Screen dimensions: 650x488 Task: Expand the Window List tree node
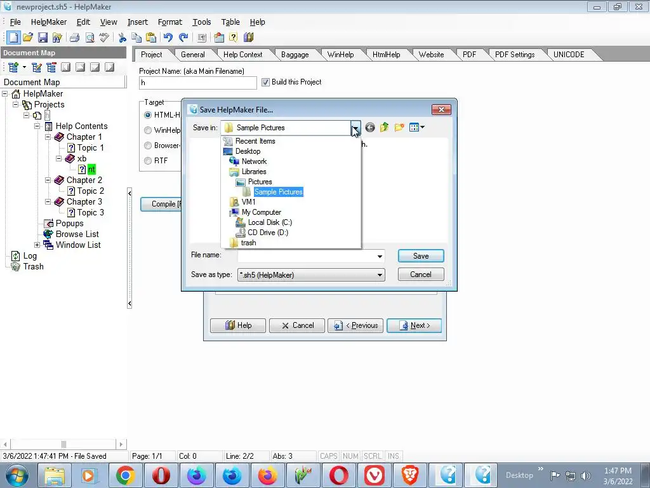pos(37,245)
